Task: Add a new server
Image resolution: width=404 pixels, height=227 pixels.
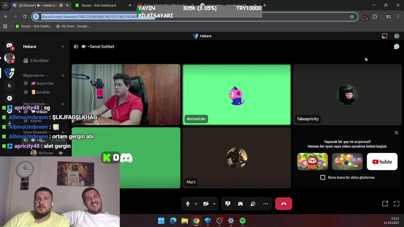Action: point(9,98)
